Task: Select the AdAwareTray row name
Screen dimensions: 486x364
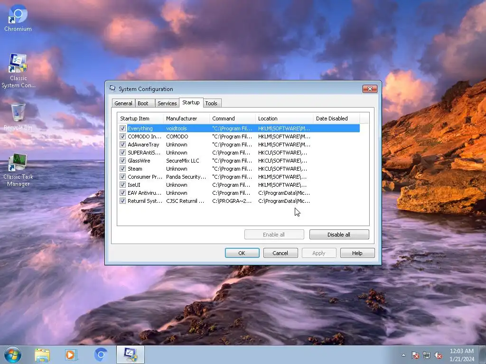Action: tap(143, 144)
